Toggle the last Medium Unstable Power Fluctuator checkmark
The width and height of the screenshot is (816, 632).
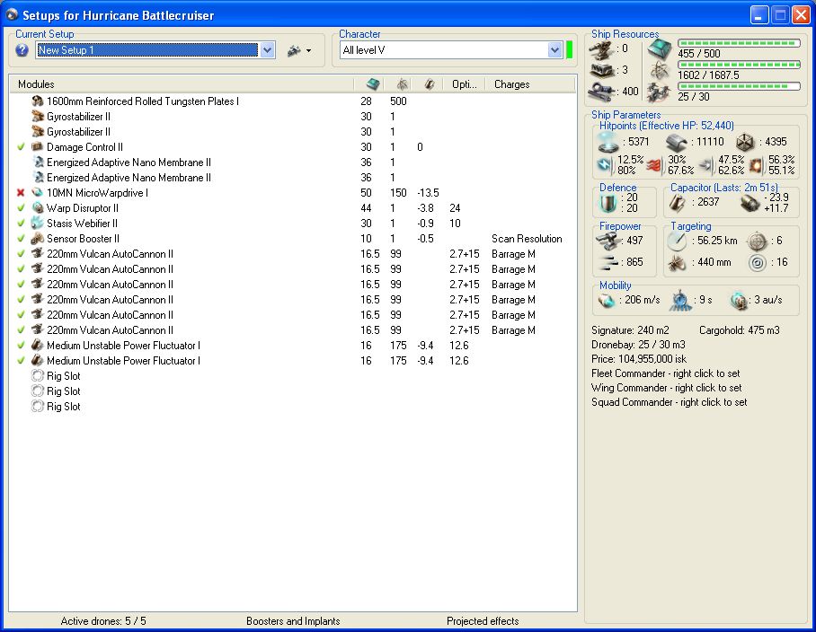pyautogui.click(x=21, y=361)
